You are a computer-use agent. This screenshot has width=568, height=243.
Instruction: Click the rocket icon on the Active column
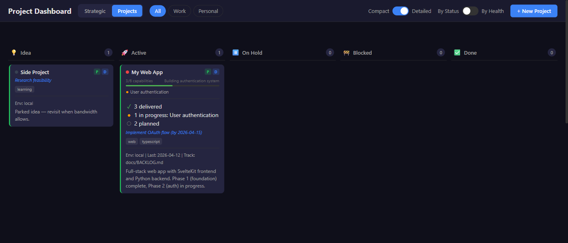[x=125, y=52]
